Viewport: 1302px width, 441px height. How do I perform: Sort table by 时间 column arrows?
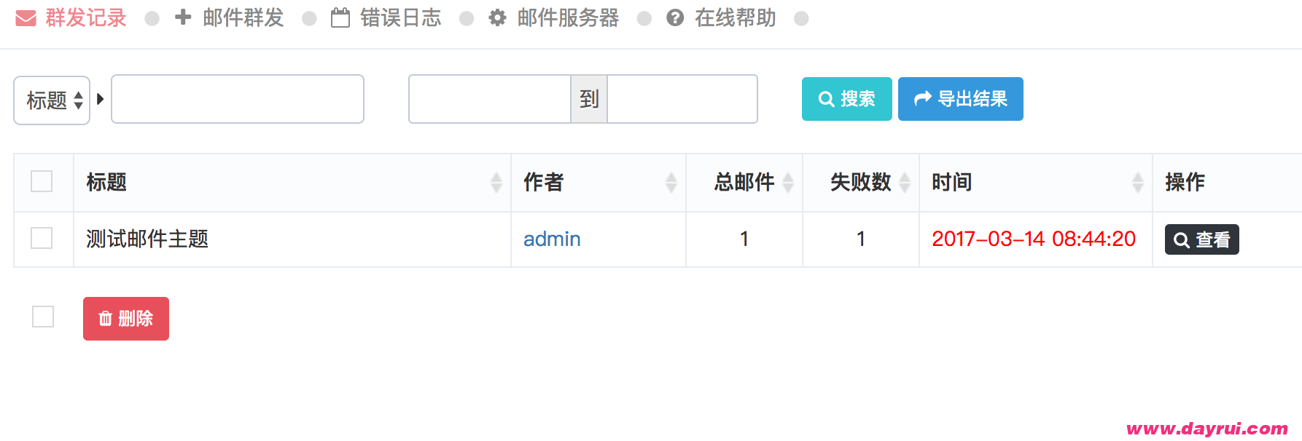(x=1138, y=183)
